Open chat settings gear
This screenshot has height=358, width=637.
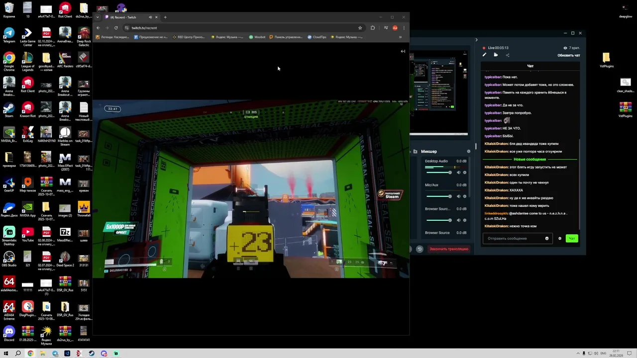tap(560, 238)
